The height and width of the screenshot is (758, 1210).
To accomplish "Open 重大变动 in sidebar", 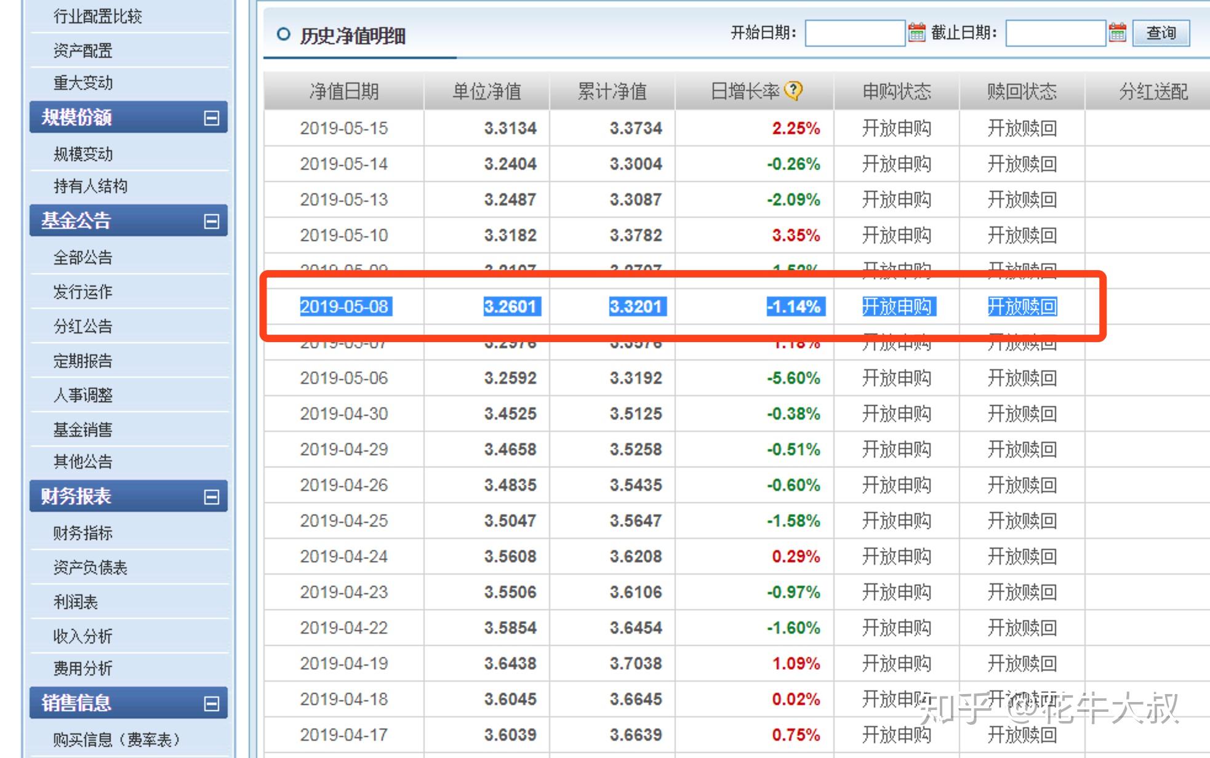I will [x=83, y=82].
